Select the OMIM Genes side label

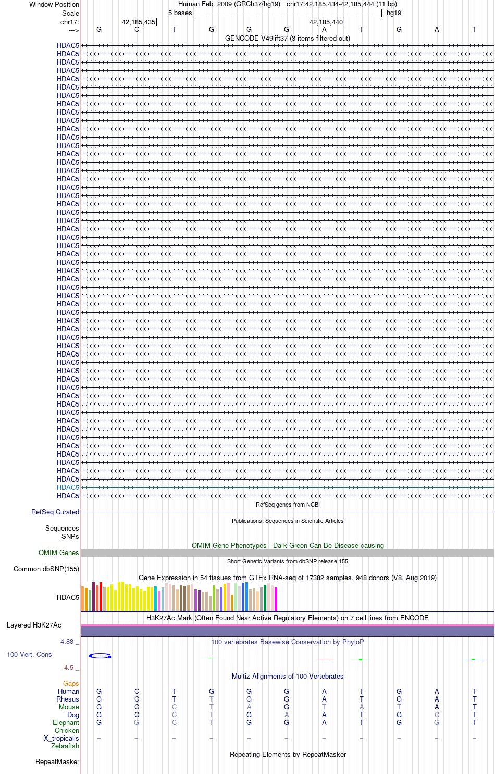tap(59, 552)
